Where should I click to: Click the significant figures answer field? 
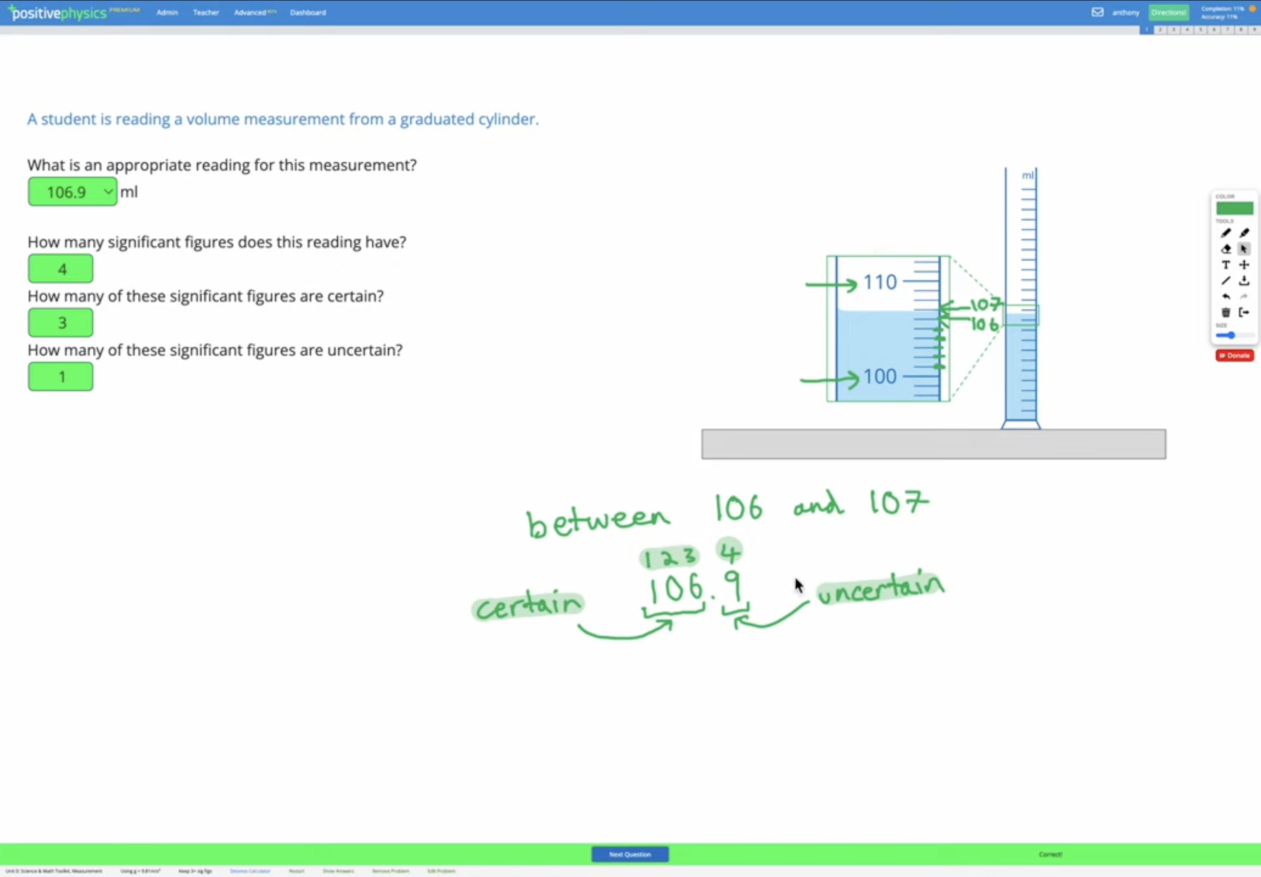click(60, 269)
